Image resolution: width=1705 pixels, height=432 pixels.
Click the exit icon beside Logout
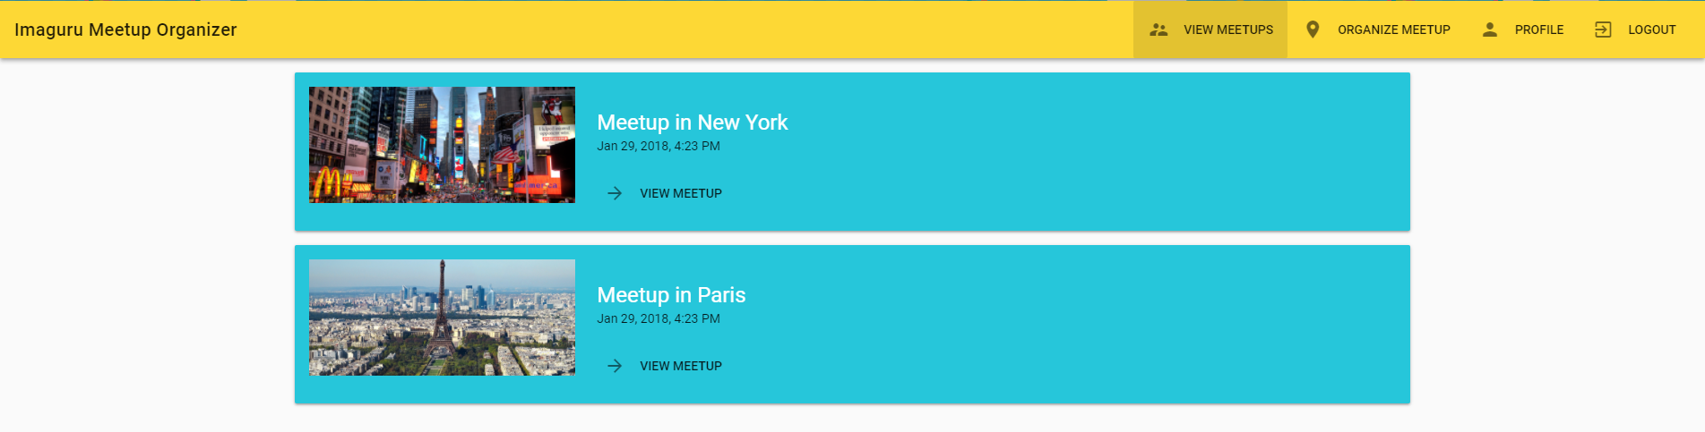tap(1603, 30)
